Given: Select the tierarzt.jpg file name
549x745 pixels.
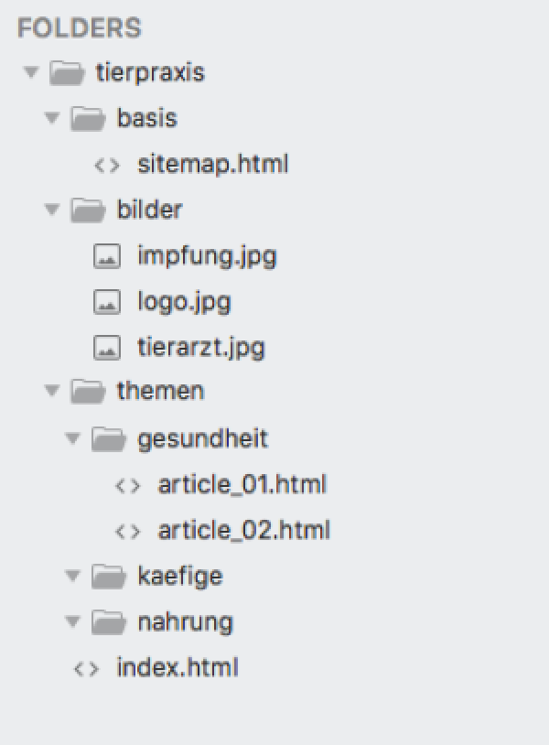Looking at the screenshot, I should coord(200,347).
